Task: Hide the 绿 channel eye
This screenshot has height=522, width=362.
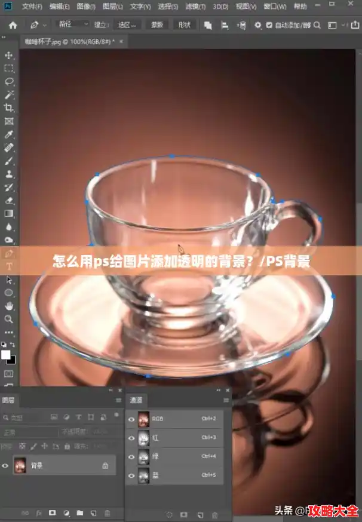Action: (131, 457)
